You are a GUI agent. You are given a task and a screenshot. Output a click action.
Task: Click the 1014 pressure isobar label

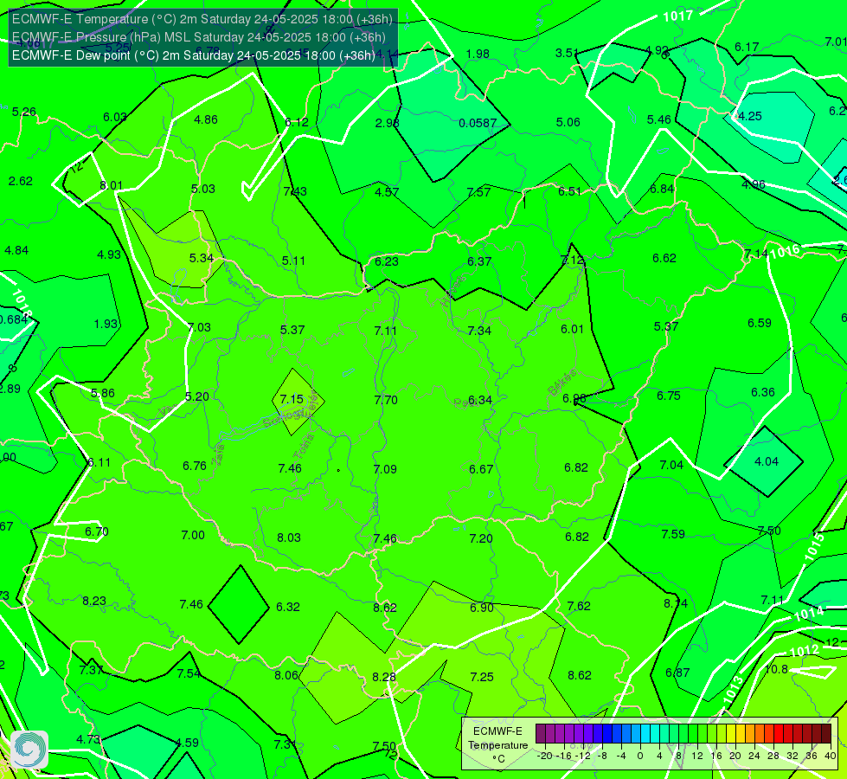tap(809, 613)
